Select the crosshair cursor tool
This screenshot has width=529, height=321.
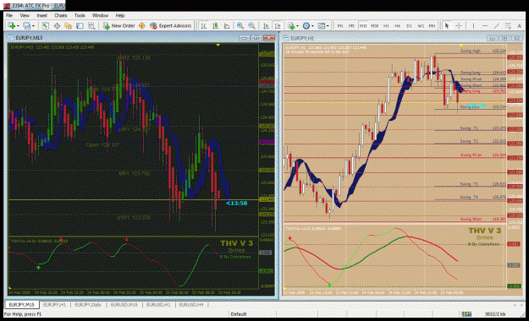coord(459,25)
